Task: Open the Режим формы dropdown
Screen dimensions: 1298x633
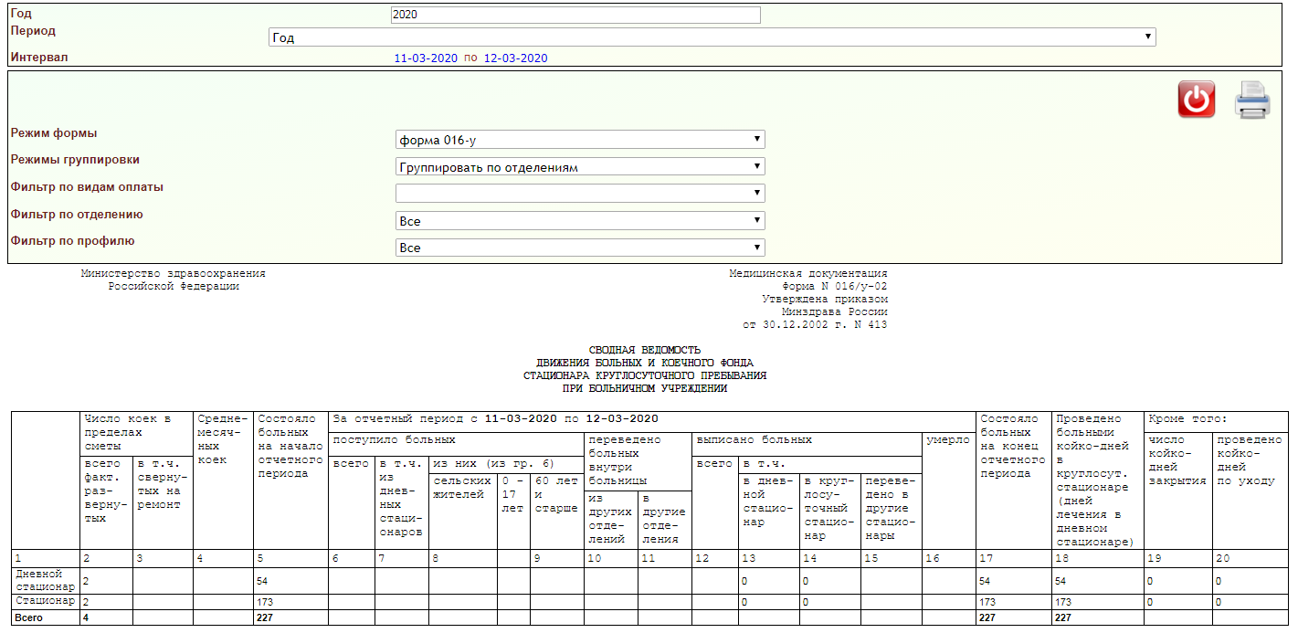Action: pyautogui.click(x=580, y=140)
